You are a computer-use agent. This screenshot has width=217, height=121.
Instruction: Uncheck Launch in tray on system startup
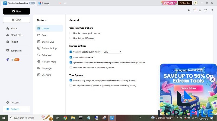[x=71, y=80]
